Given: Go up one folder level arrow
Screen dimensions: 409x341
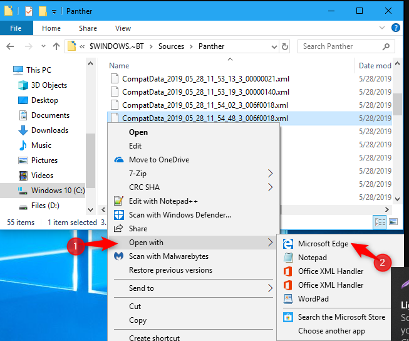Looking at the screenshot, I should [x=56, y=46].
